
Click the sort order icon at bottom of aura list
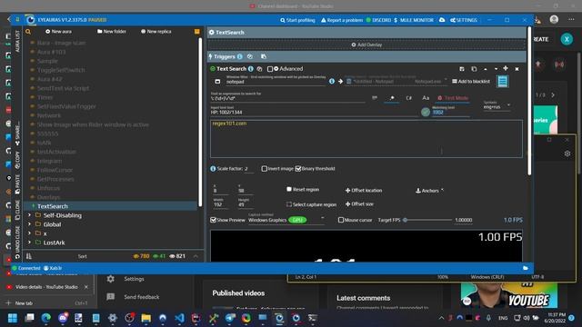click(x=29, y=256)
